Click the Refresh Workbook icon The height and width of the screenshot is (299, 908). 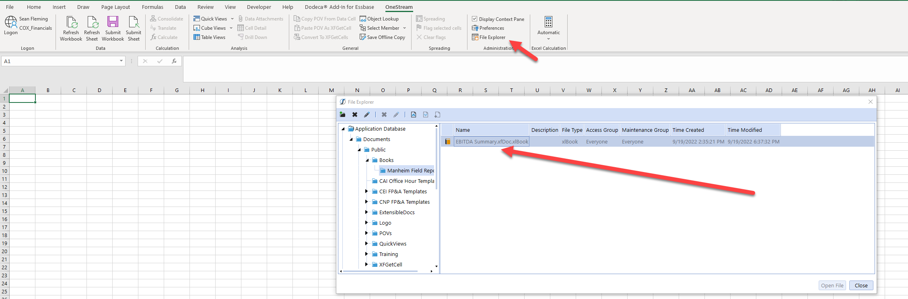click(x=71, y=23)
